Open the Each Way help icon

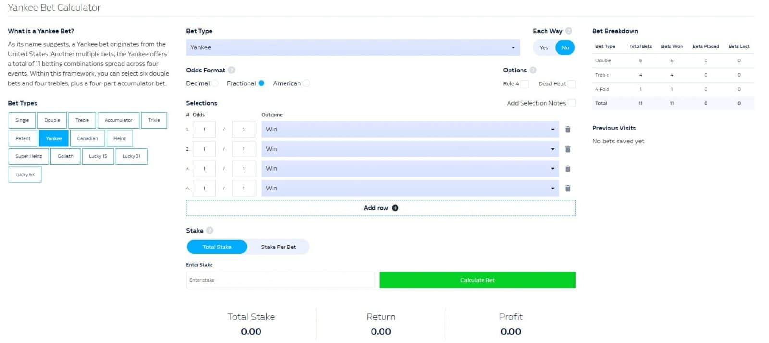point(569,31)
